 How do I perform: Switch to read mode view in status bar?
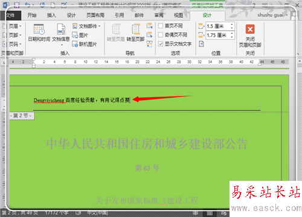[195, 213]
